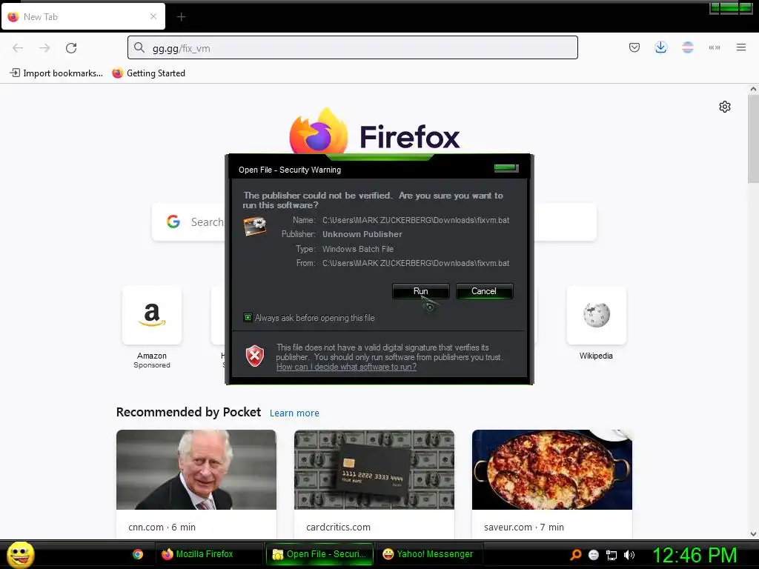Click Learn more next to Pocket
This screenshot has height=569, width=759.
[294, 413]
